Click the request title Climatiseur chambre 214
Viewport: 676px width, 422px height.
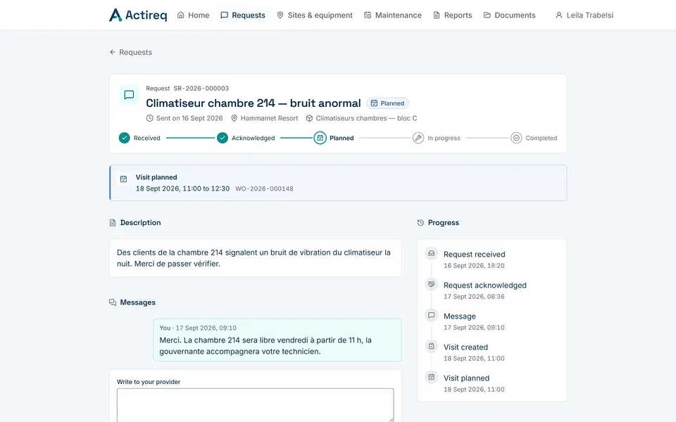(254, 103)
